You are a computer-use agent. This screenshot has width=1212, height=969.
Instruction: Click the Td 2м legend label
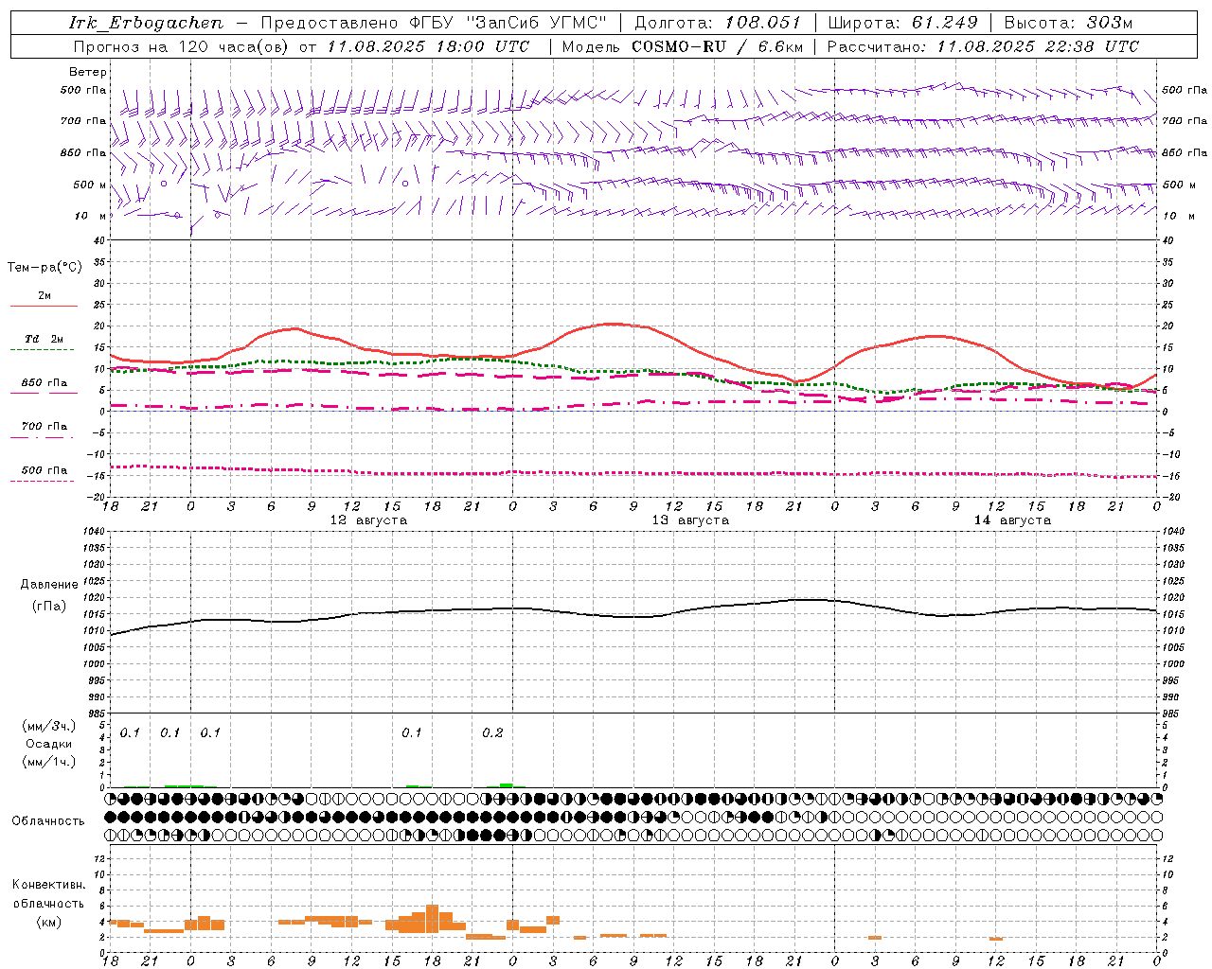(44, 339)
